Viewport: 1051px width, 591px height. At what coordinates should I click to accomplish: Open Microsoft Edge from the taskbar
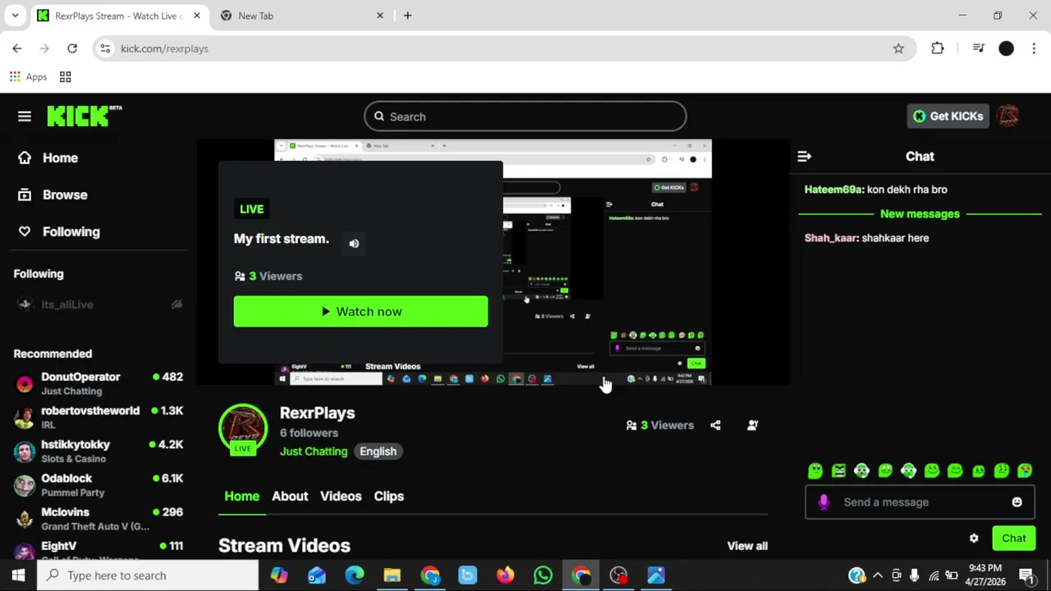pos(354,575)
